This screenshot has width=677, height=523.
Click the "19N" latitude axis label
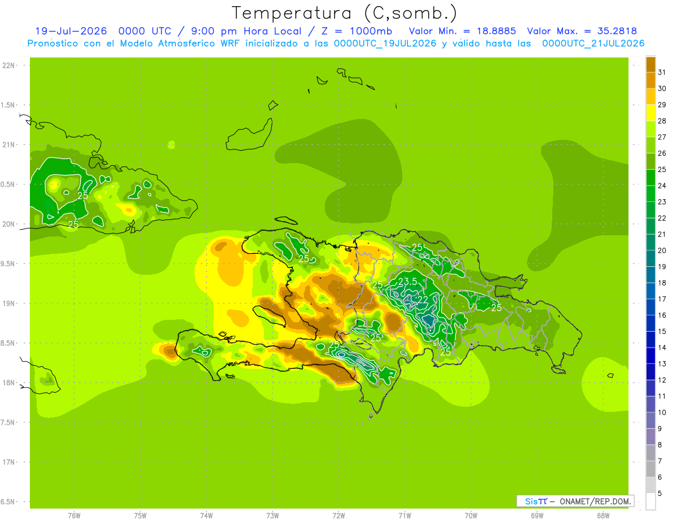(x=8, y=304)
